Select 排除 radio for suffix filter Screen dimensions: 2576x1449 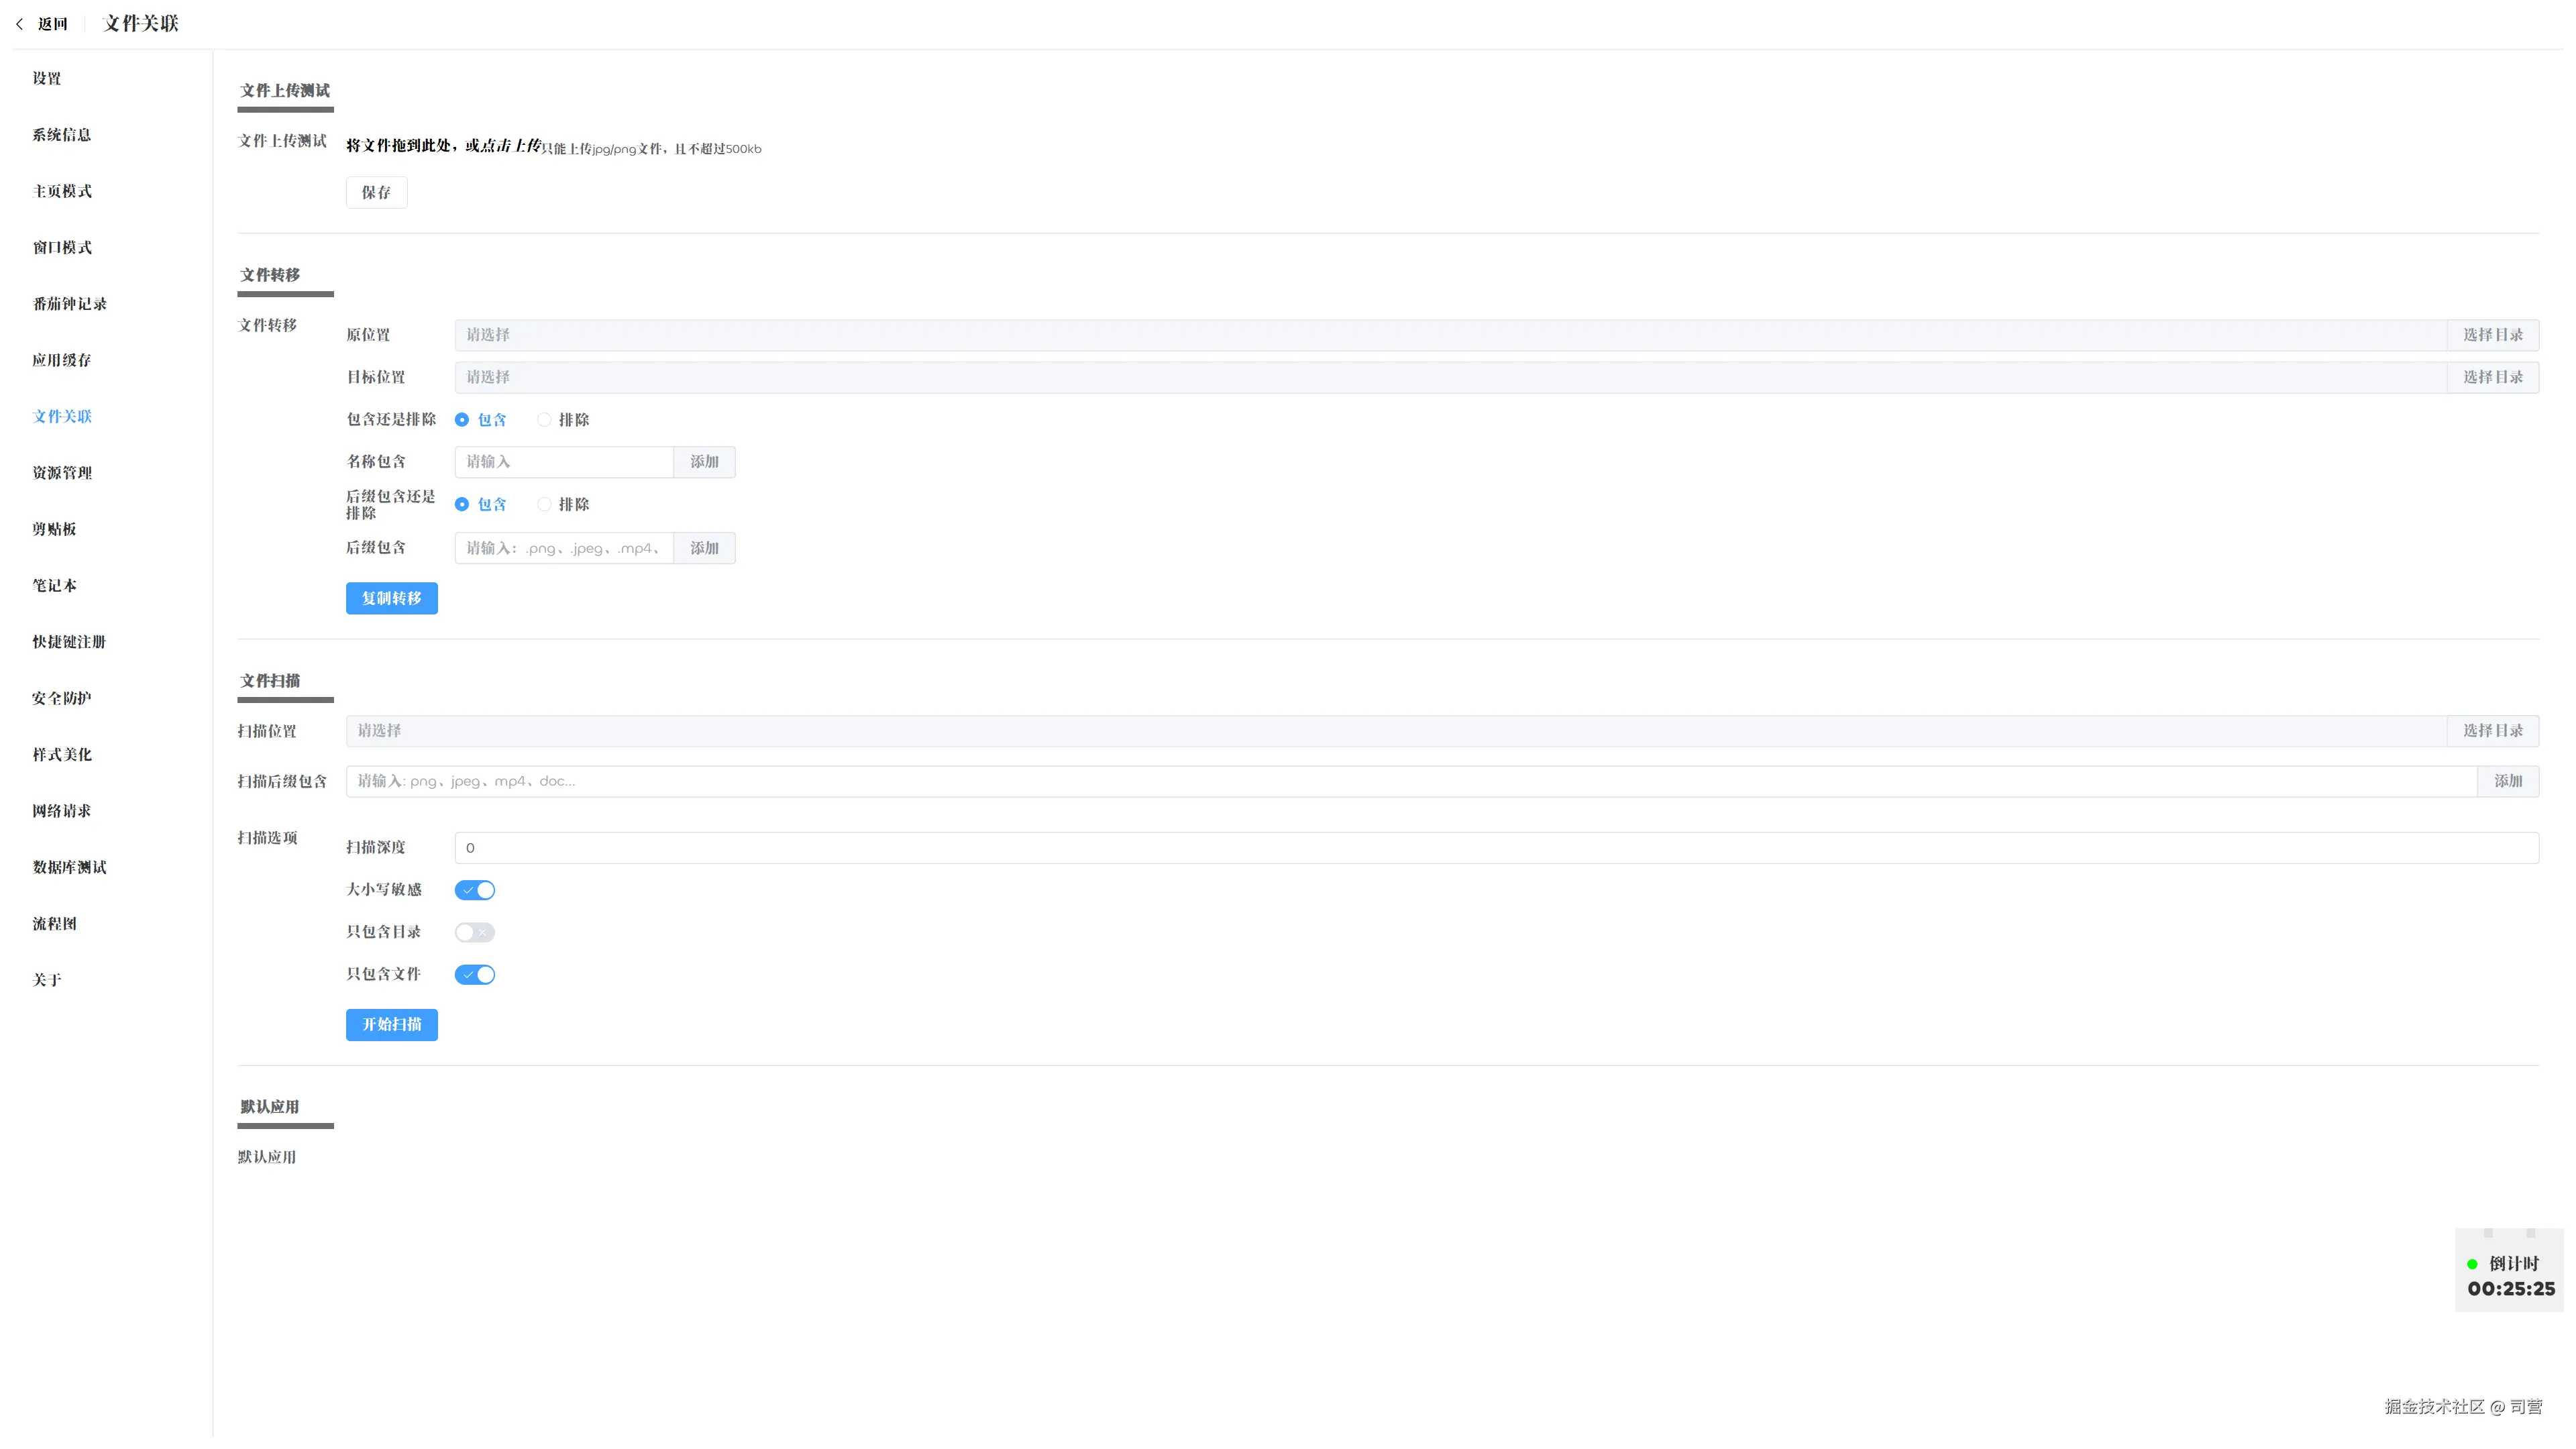[x=544, y=505]
